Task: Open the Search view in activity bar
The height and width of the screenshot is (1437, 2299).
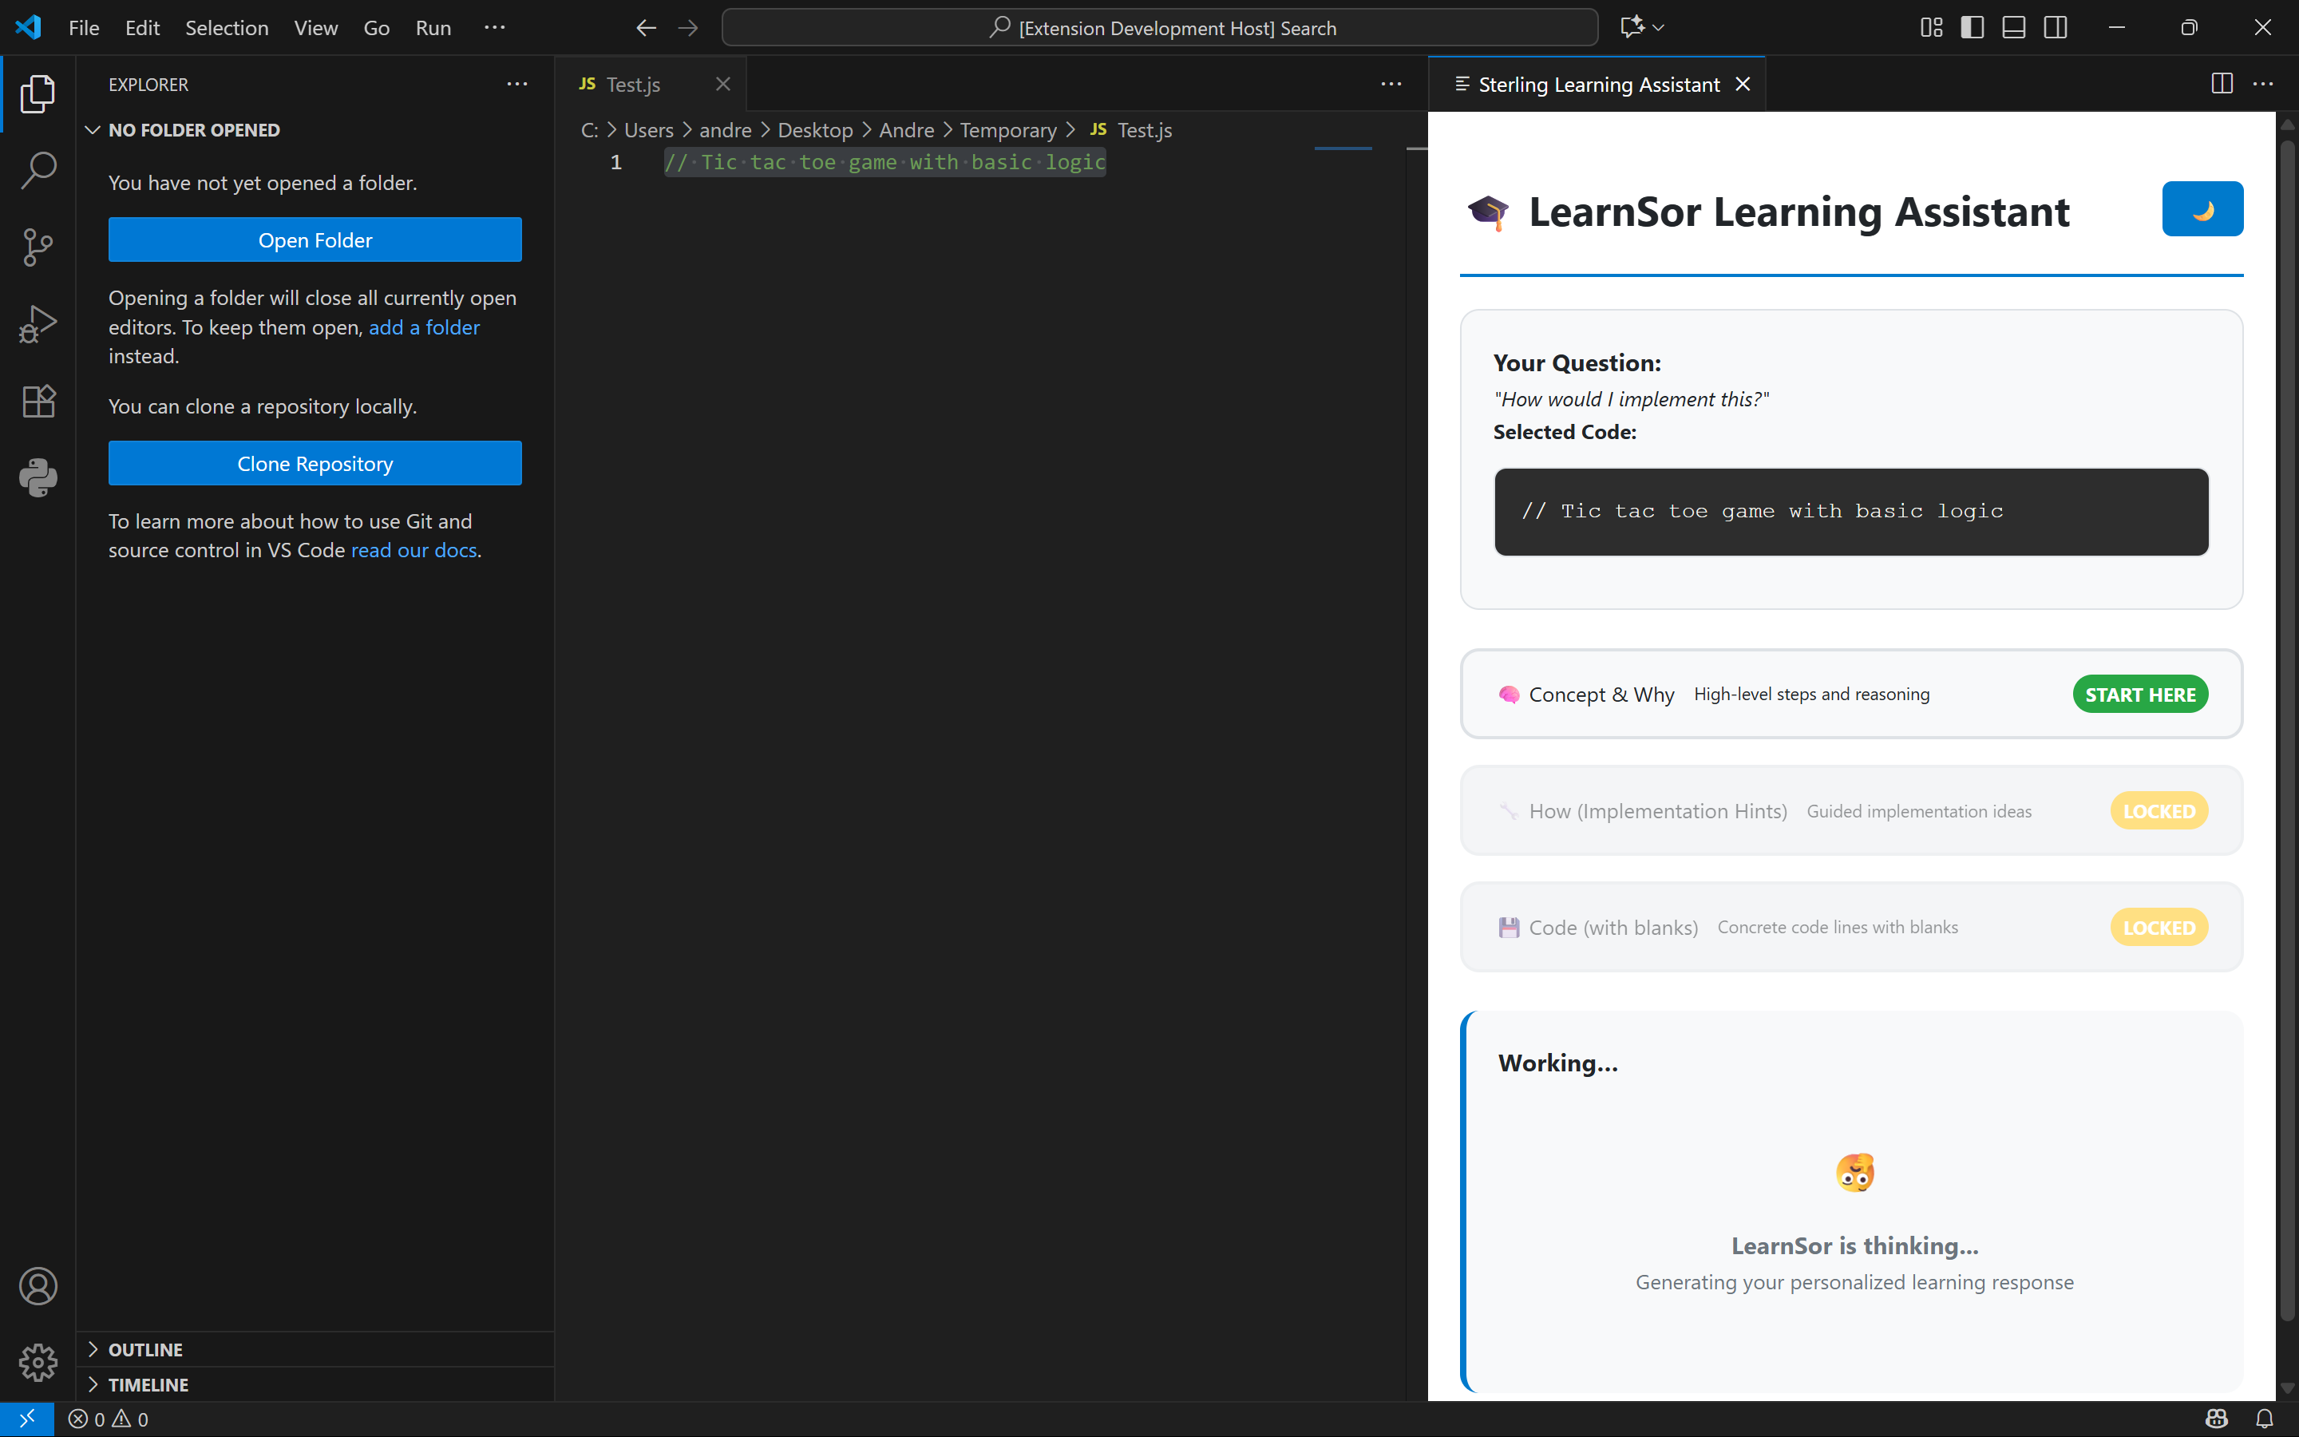Action: point(38,170)
